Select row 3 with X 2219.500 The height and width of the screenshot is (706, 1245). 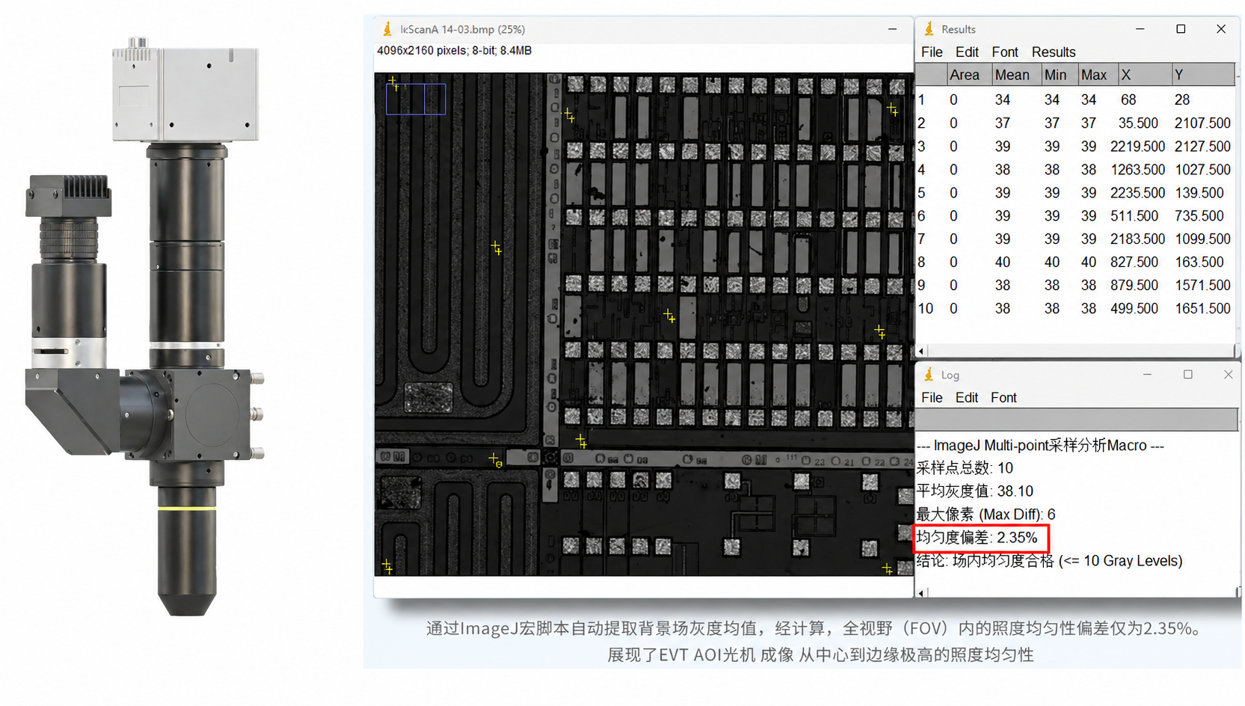1075,147
